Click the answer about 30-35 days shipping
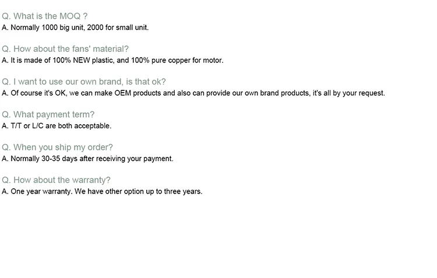The image size is (437, 278). click(x=87, y=159)
